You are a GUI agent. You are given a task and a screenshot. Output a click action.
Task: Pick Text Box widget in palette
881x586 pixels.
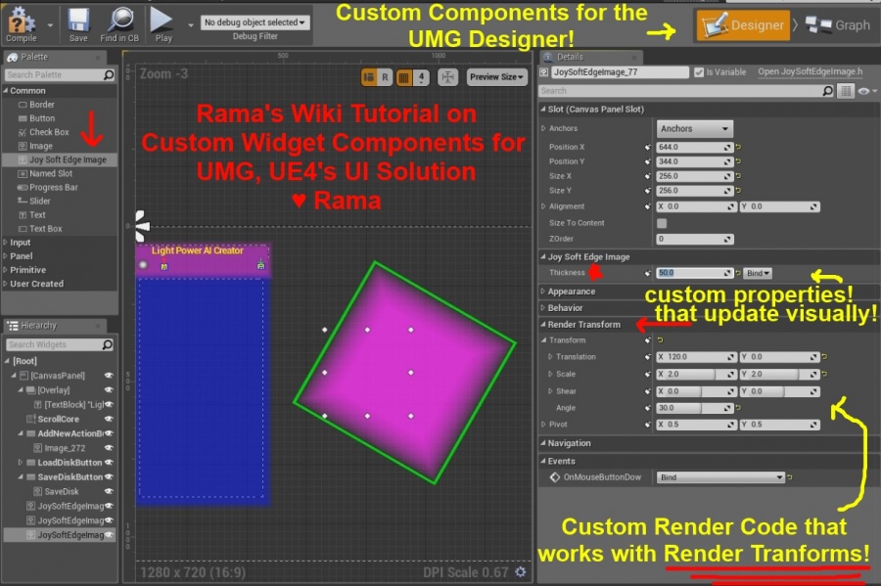(45, 229)
